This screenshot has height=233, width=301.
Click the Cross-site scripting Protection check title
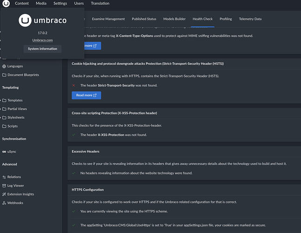tap(114, 113)
